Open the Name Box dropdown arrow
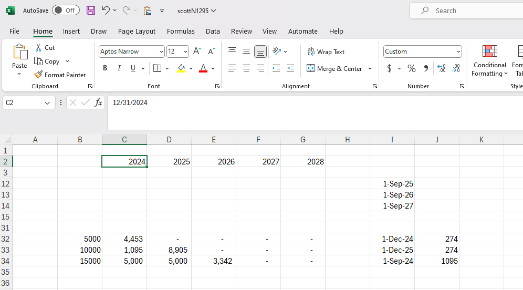The height and width of the screenshot is (290, 523). tap(47, 103)
